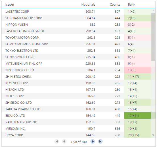The image size is (157, 147).
Task: Click the NIDEC CORP. issuer name
Action: tap(15, 96)
